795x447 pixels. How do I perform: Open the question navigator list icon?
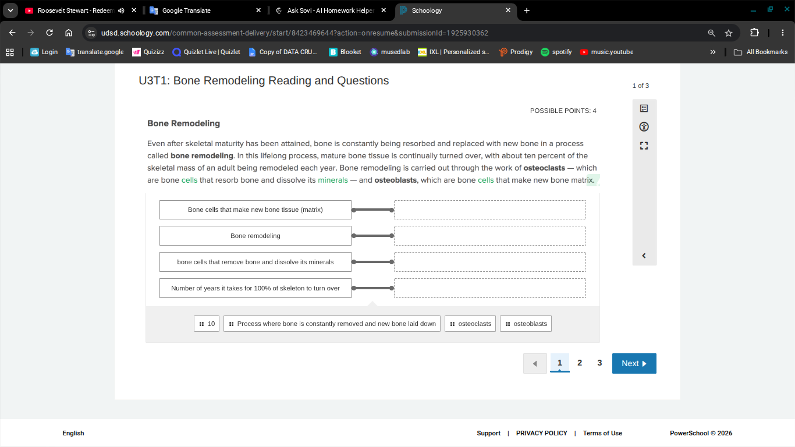[x=644, y=108]
